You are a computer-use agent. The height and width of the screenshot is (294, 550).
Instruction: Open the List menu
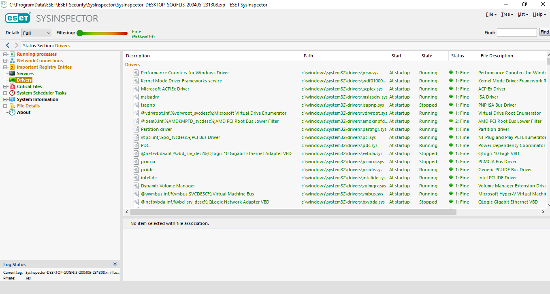click(523, 14)
